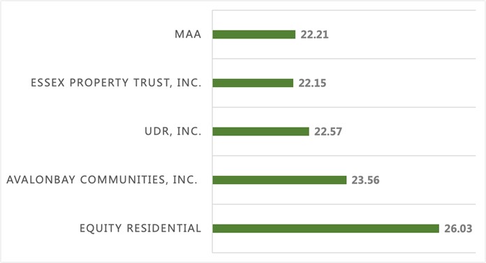Image resolution: width=486 pixels, height=263 pixels.
Task: Click the ESSEX PROPERTY TRUST, INC. label
Action: 116,83
